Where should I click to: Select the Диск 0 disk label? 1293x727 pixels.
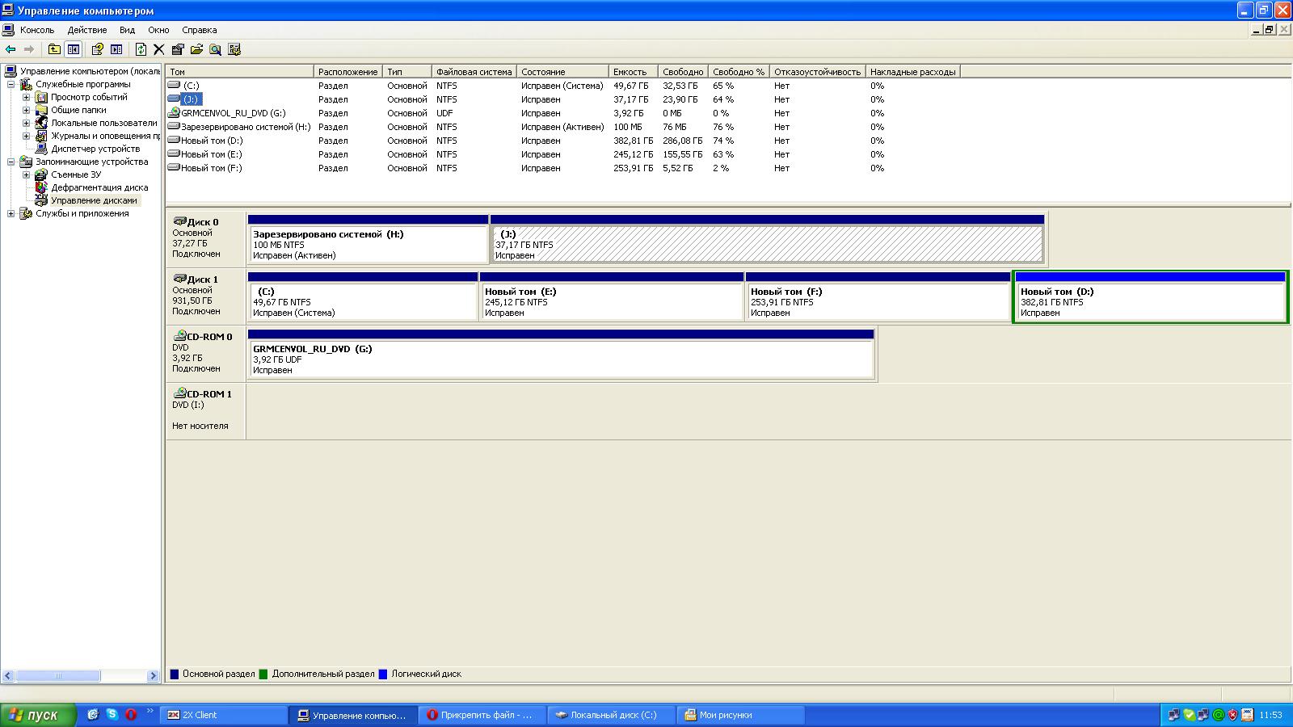pos(205,238)
